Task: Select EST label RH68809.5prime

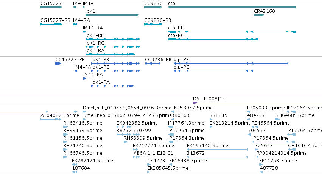Action: 143,139
